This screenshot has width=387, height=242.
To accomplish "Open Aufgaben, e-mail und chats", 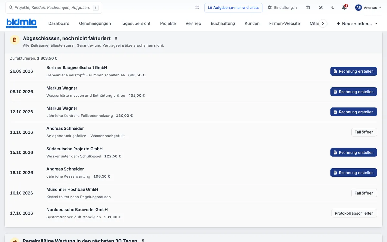I will (233, 7).
